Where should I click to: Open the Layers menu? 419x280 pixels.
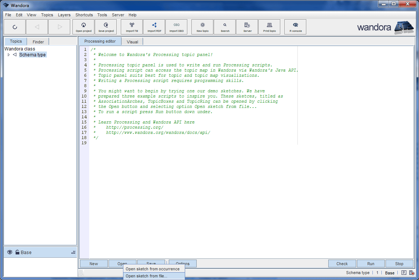point(64,15)
